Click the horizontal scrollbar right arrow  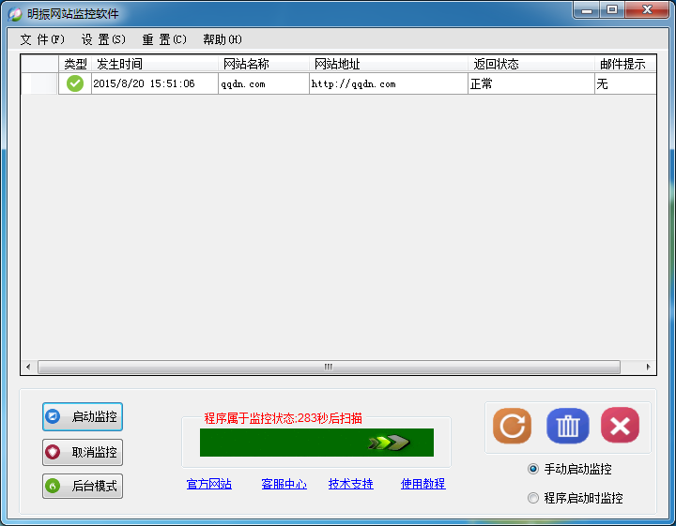point(649,367)
